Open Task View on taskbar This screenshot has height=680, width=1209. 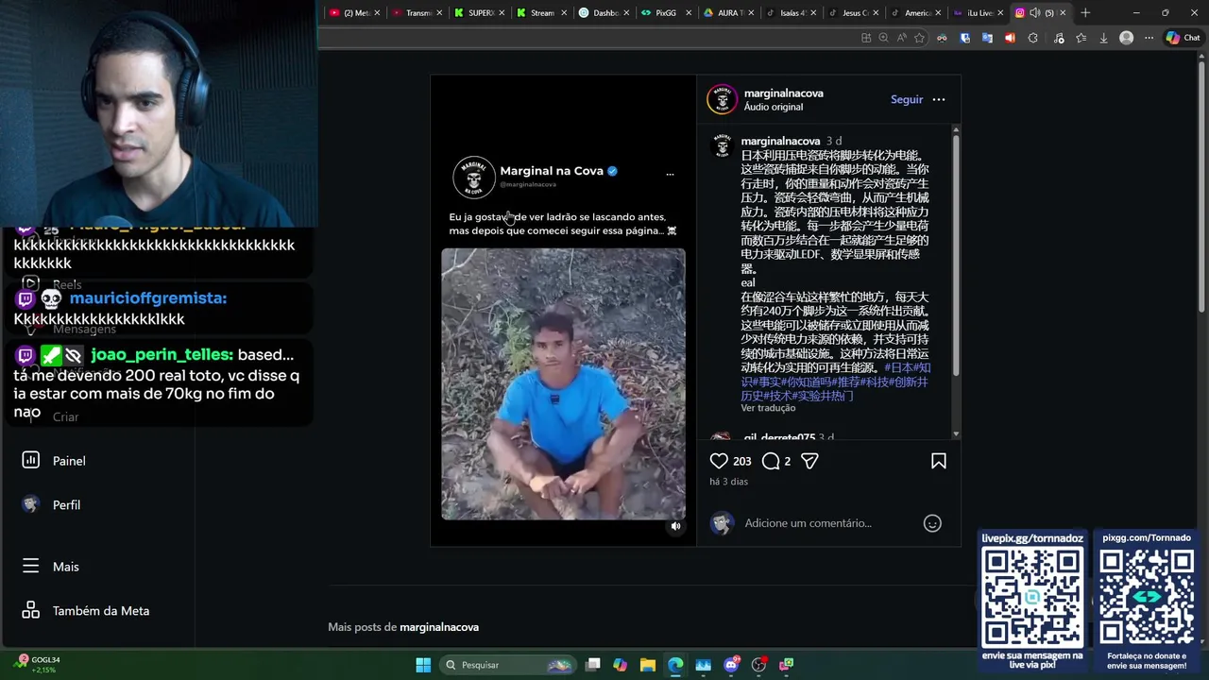click(x=592, y=665)
